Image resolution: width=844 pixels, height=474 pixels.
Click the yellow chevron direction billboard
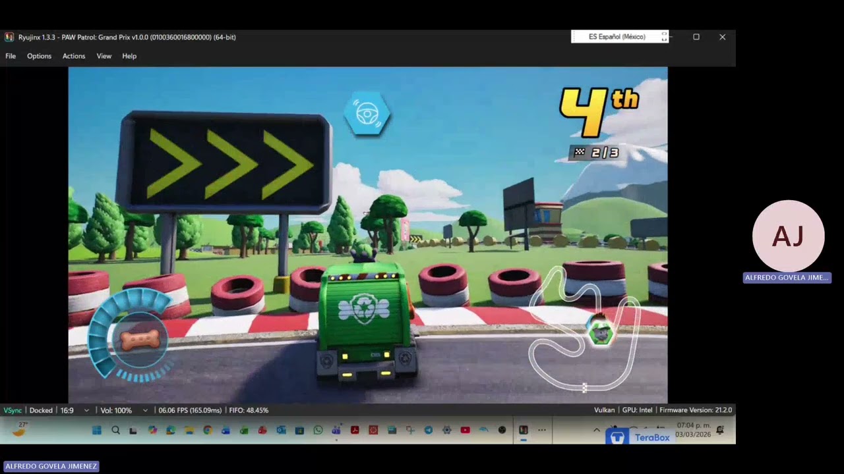(x=224, y=163)
